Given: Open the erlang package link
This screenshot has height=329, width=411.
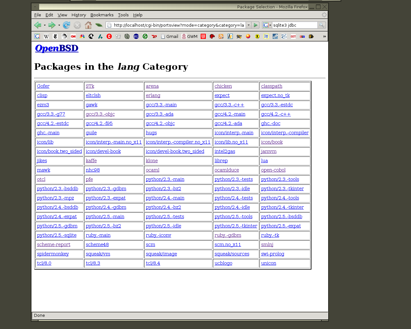Looking at the screenshot, I should [153, 95].
